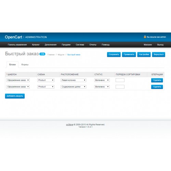Change the second row Включено status dropdown
The height and width of the screenshot is (171, 171).
click(x=102, y=87)
